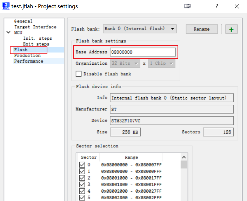This screenshot has width=247, height=201.
Task: Click into the Base Address field
Action: pyautogui.click(x=143, y=52)
